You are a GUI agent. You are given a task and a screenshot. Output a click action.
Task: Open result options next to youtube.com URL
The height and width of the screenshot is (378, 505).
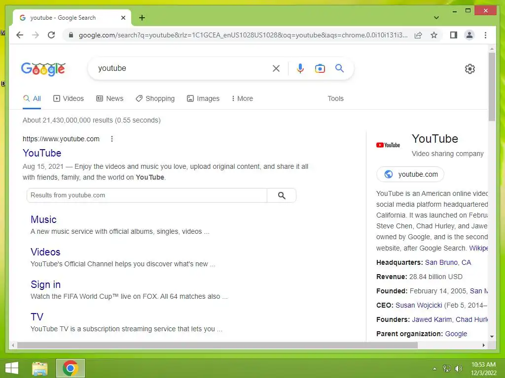[x=112, y=139]
